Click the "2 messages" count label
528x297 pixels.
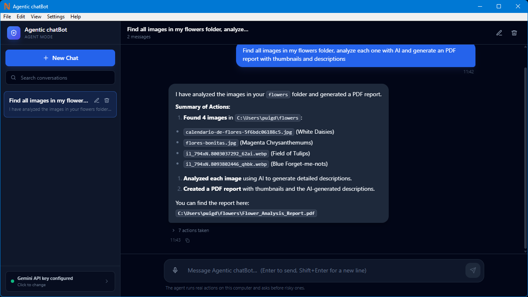[139, 37]
